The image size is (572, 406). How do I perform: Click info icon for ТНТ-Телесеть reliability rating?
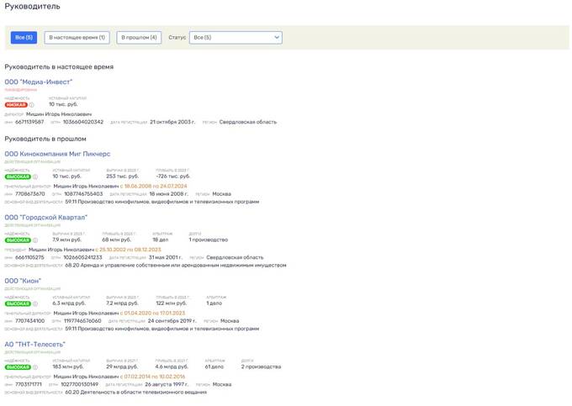(x=35, y=367)
